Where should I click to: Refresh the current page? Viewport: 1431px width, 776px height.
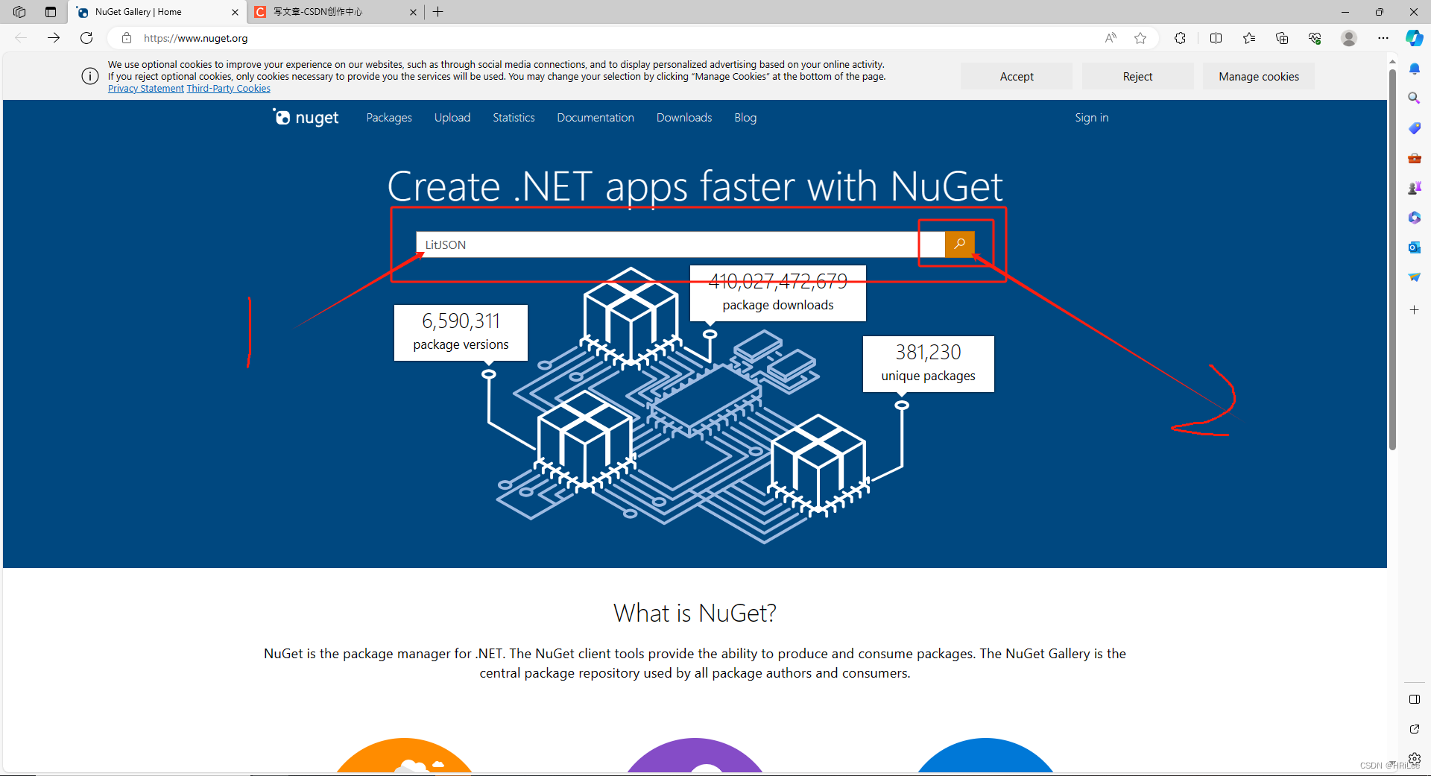coord(86,38)
